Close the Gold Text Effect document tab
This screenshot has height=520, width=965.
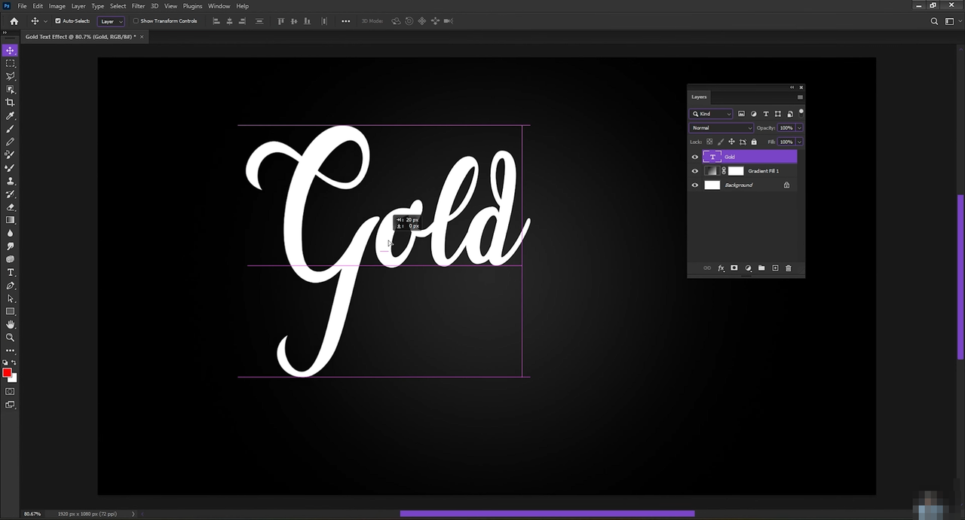click(x=142, y=36)
